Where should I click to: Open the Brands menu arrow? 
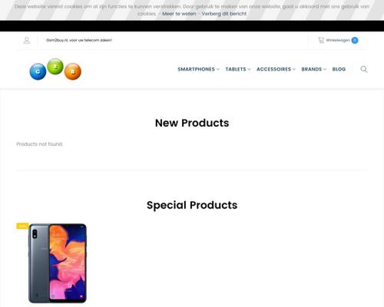[325, 69]
